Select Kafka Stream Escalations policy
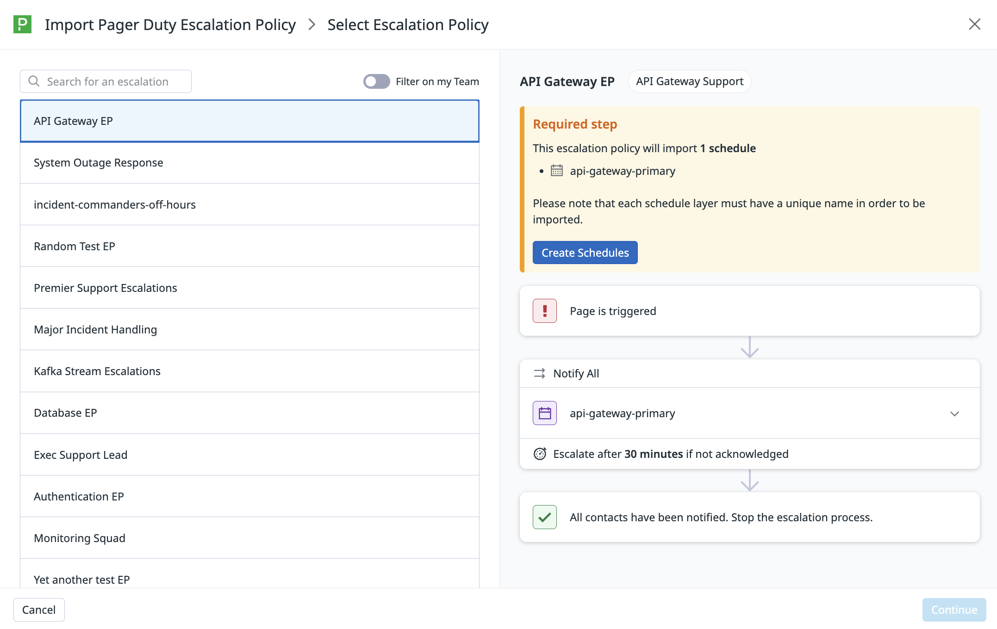 249,371
